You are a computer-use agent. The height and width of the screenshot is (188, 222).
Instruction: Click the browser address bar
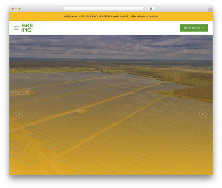click(x=105, y=9)
